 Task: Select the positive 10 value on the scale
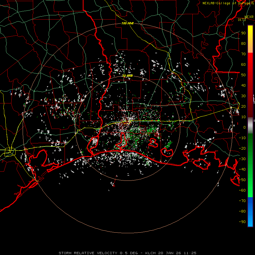[x=243, y=117]
